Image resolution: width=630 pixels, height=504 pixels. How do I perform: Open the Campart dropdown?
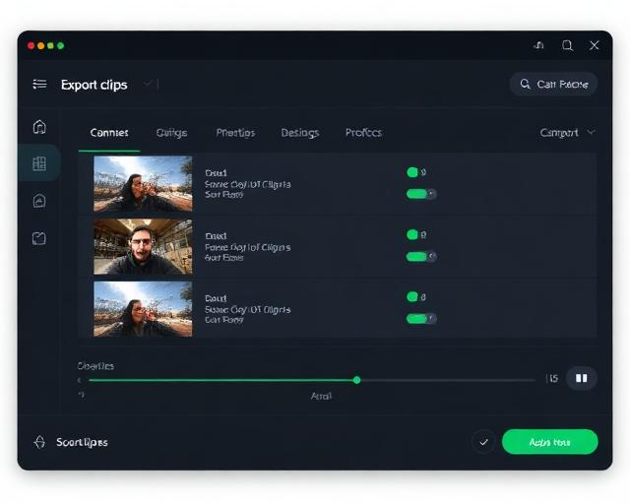(x=567, y=133)
